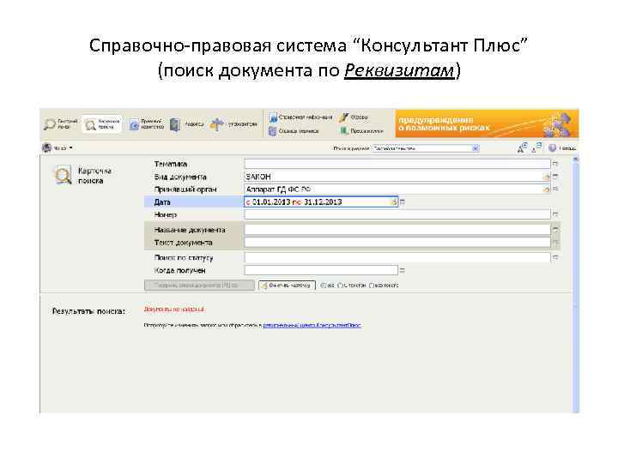Select the last radio option in the row
This screenshot has width=618, height=463.
click(x=372, y=286)
